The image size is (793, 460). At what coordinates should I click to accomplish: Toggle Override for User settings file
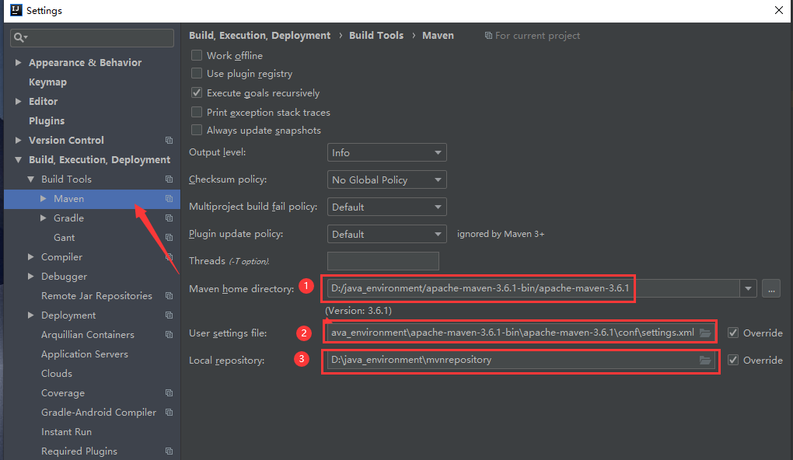point(733,333)
